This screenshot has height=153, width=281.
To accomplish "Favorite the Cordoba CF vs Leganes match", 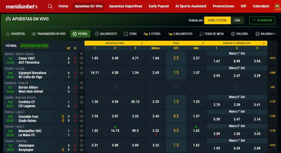I will click(82, 97).
